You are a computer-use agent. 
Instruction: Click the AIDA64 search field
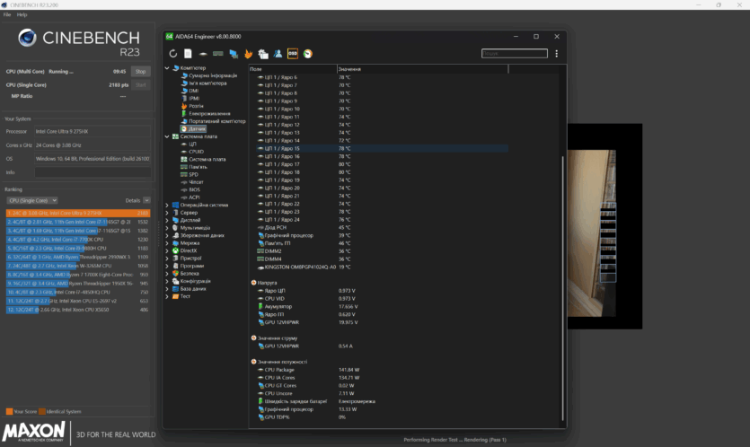pos(514,54)
